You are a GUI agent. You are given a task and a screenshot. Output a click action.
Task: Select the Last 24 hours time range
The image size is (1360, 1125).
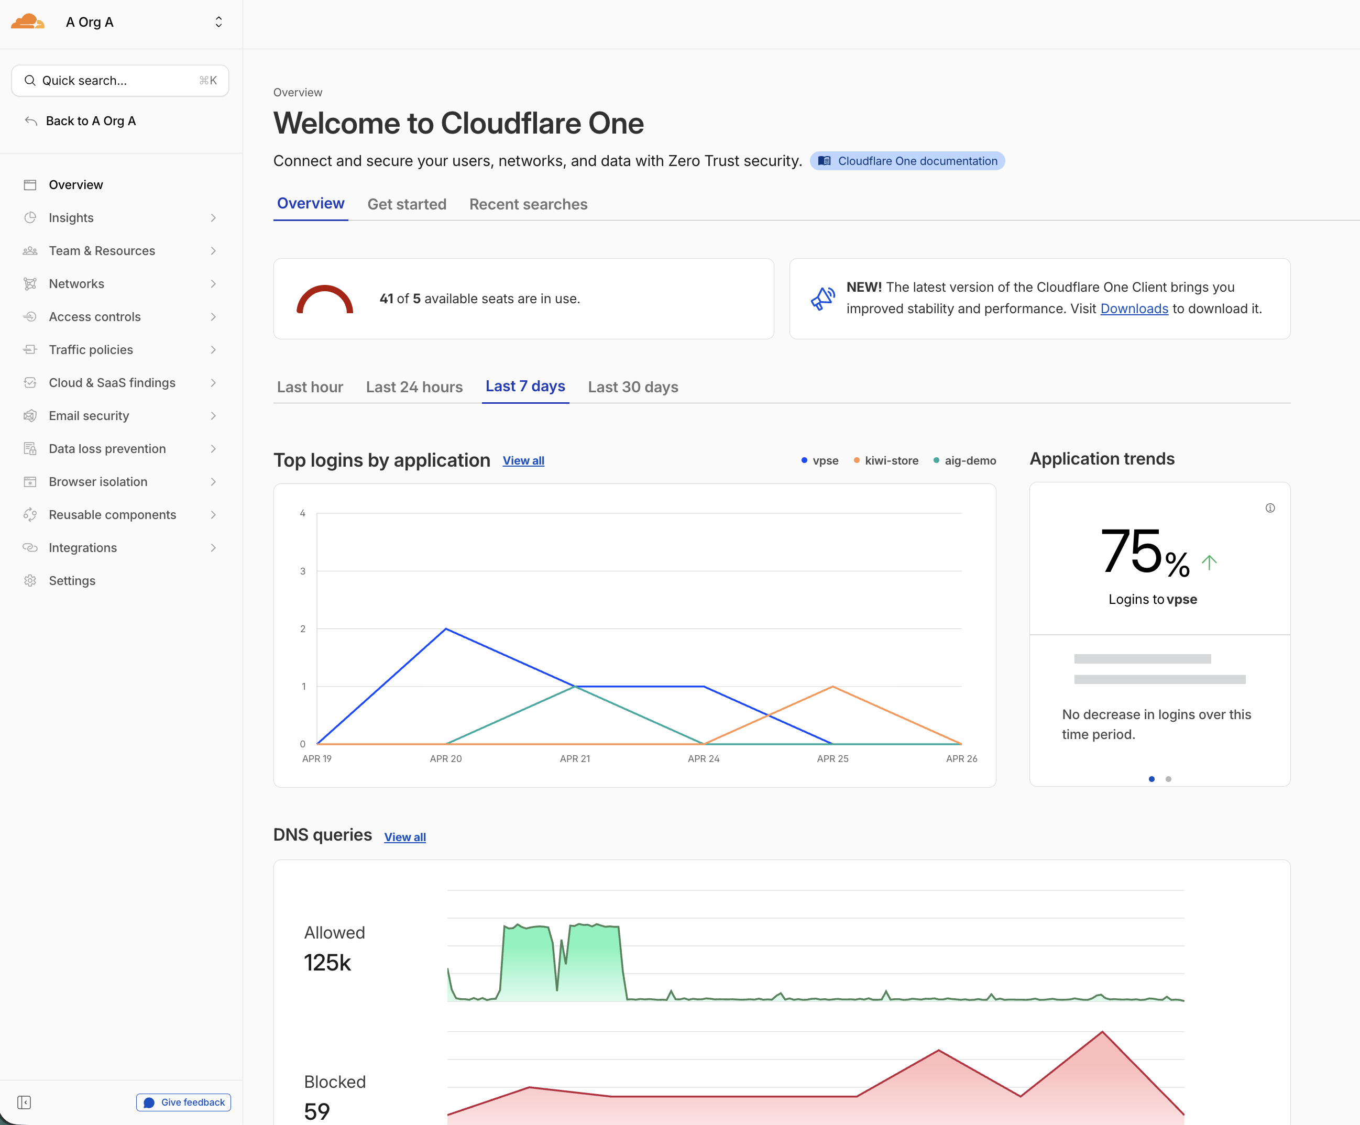pos(414,387)
